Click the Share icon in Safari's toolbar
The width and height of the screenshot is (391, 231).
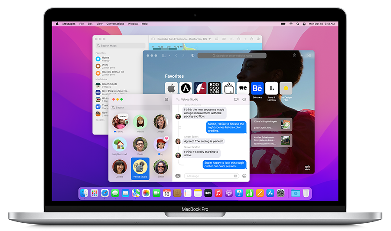click(x=294, y=56)
